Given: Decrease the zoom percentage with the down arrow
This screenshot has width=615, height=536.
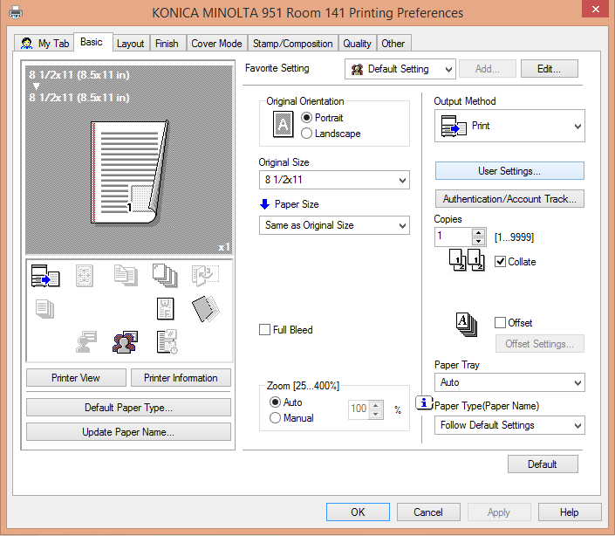Looking at the screenshot, I should (x=376, y=414).
